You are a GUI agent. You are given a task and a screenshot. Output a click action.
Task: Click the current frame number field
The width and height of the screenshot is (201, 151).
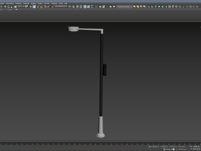click(x=196, y=149)
